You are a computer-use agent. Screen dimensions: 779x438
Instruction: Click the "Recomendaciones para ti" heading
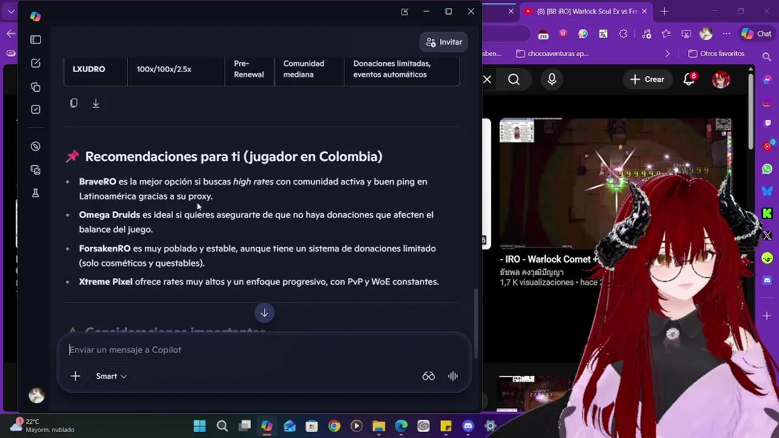click(x=234, y=156)
